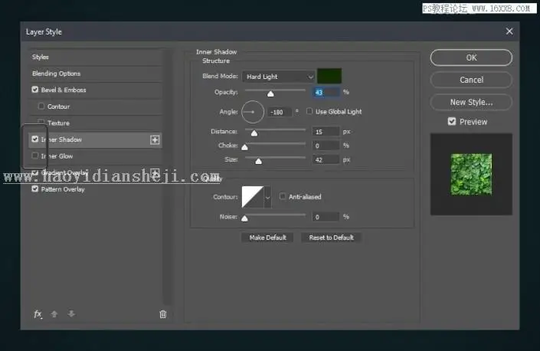Click the Distance value field
Viewport: 540px width, 351px height.
[326, 132]
